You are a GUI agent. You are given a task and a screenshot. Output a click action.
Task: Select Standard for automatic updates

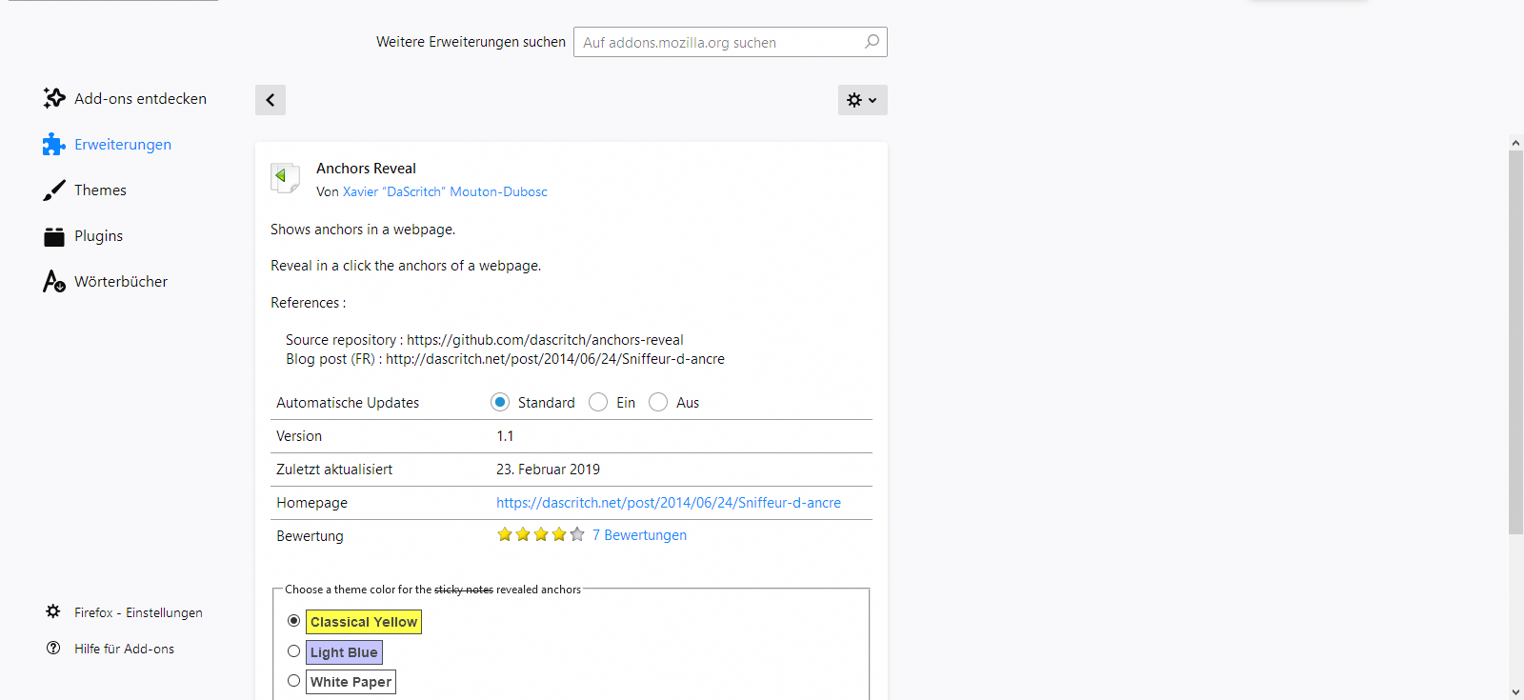point(500,402)
